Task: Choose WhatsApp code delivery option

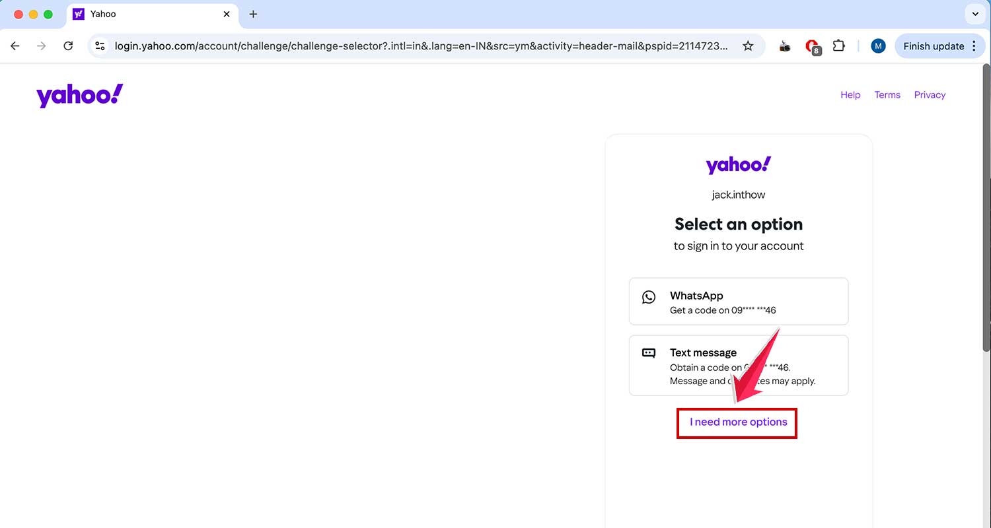Action: [x=738, y=301]
